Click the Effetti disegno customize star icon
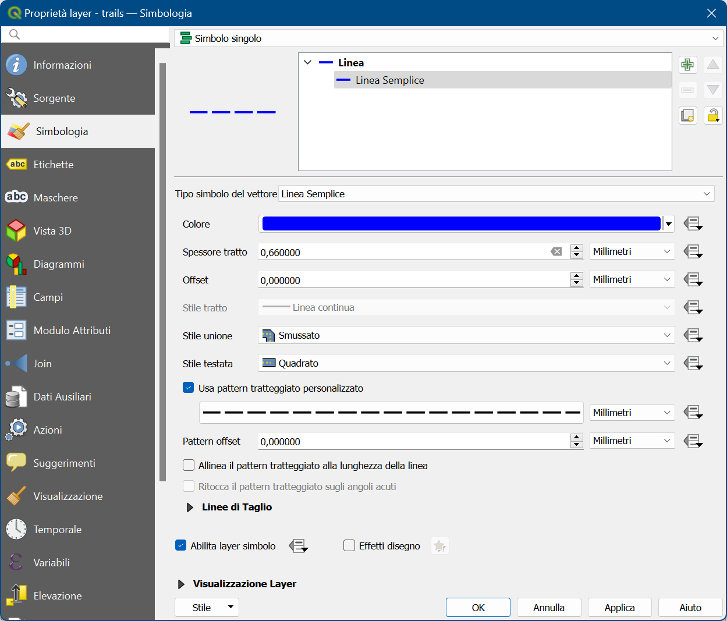 tap(439, 546)
